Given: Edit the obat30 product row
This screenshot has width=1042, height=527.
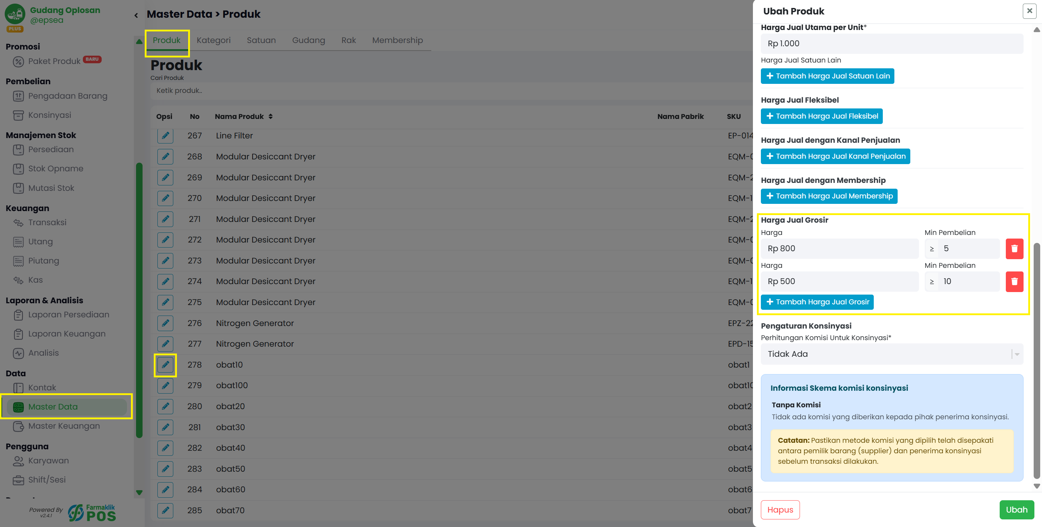Looking at the screenshot, I should (165, 427).
